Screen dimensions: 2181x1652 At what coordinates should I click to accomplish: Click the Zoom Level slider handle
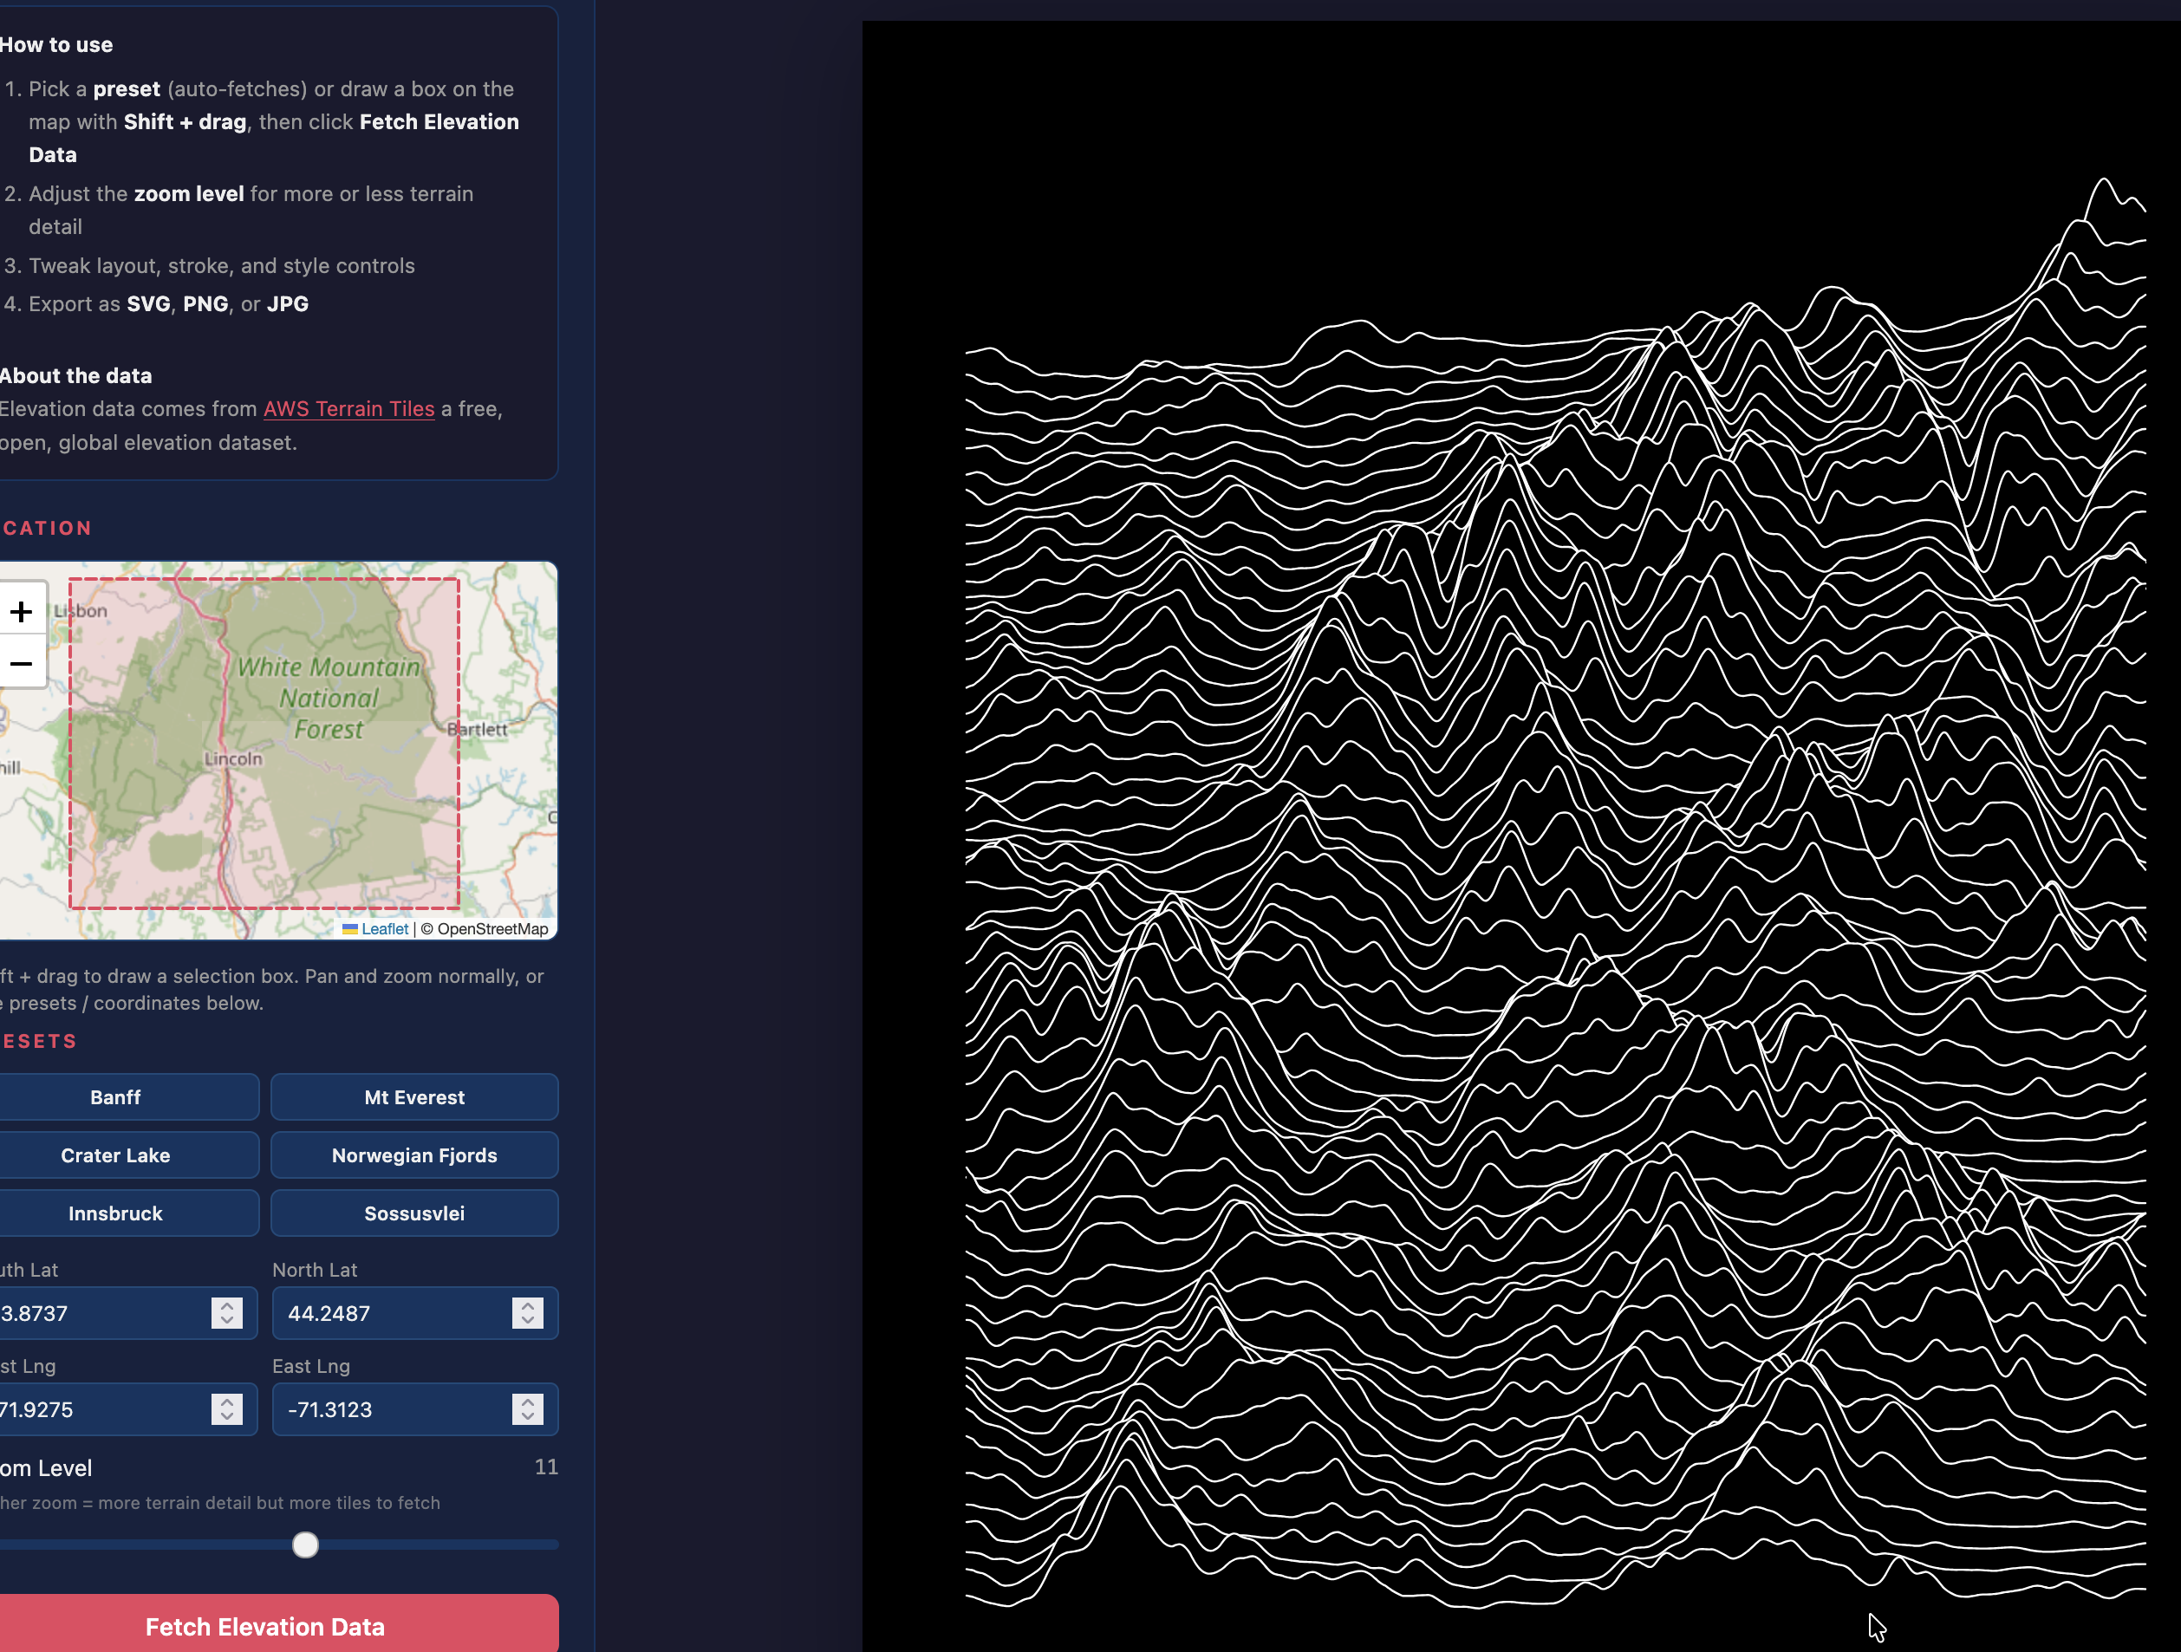(x=306, y=1545)
